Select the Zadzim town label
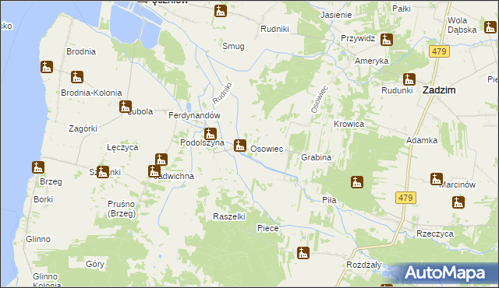Screen dimensions: 499x288 tap(439, 90)
